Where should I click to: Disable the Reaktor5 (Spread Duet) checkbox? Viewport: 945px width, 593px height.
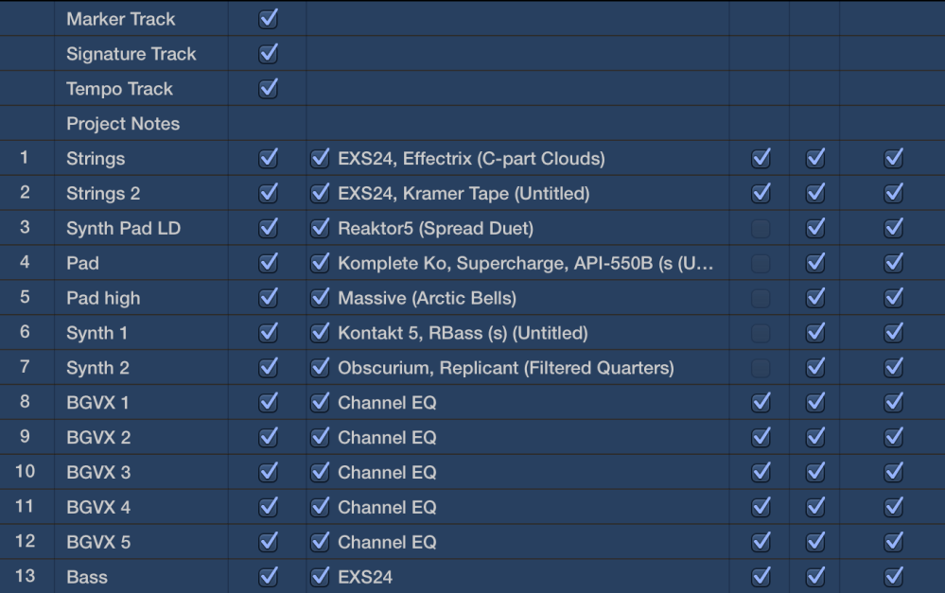click(x=321, y=228)
